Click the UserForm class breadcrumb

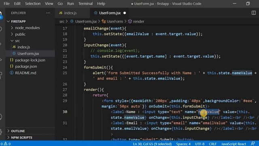coord(115,21)
